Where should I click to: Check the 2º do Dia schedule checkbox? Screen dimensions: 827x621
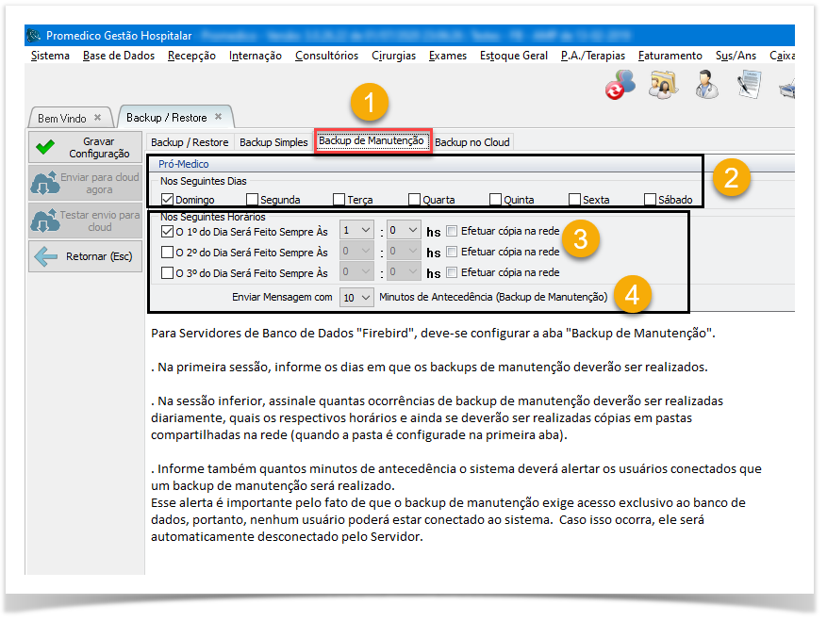(167, 253)
